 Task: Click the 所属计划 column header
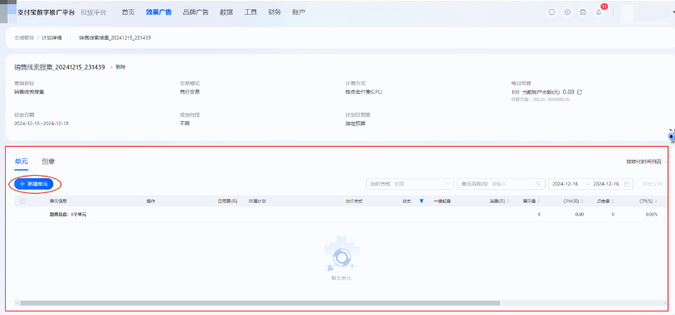[257, 201]
